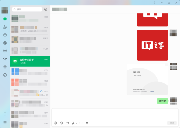Click the screenshot scissors icon
The image size is (180, 128).
(73, 123)
